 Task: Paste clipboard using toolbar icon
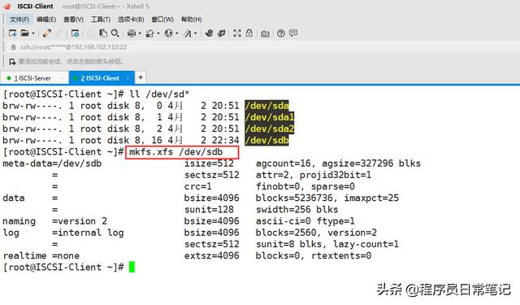tap(103, 33)
